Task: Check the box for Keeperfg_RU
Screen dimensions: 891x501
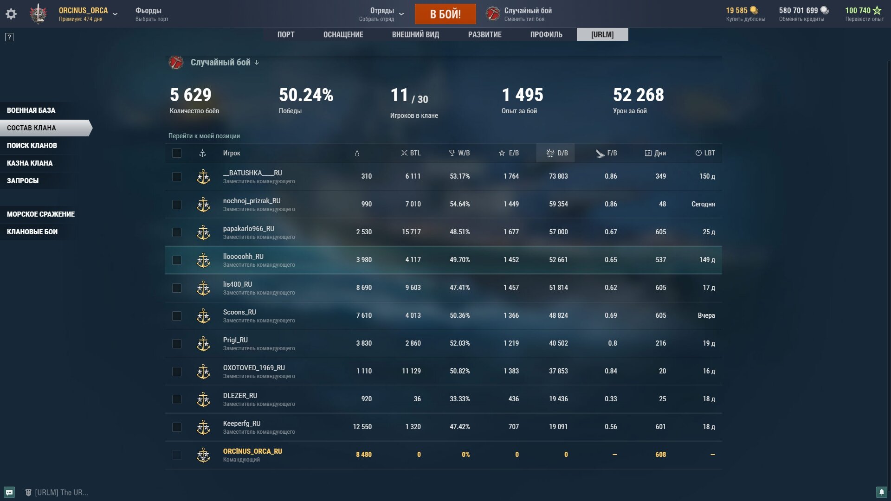Action: pos(177,427)
